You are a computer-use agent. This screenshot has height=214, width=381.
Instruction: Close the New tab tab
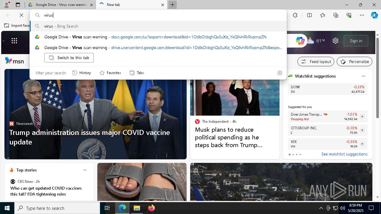click(x=163, y=5)
